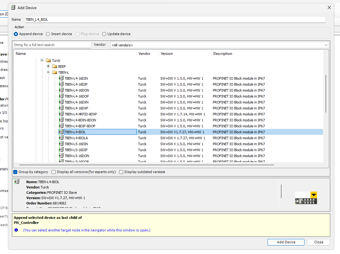
Task: Click the Add Device button
Action: [286, 242]
